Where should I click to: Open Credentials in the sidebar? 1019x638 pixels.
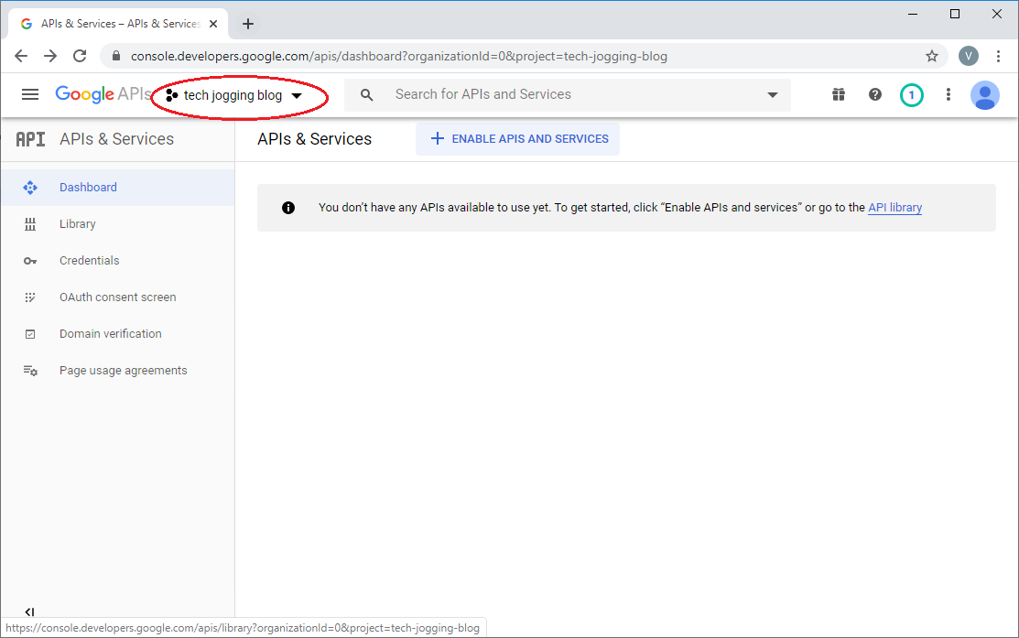click(117, 261)
